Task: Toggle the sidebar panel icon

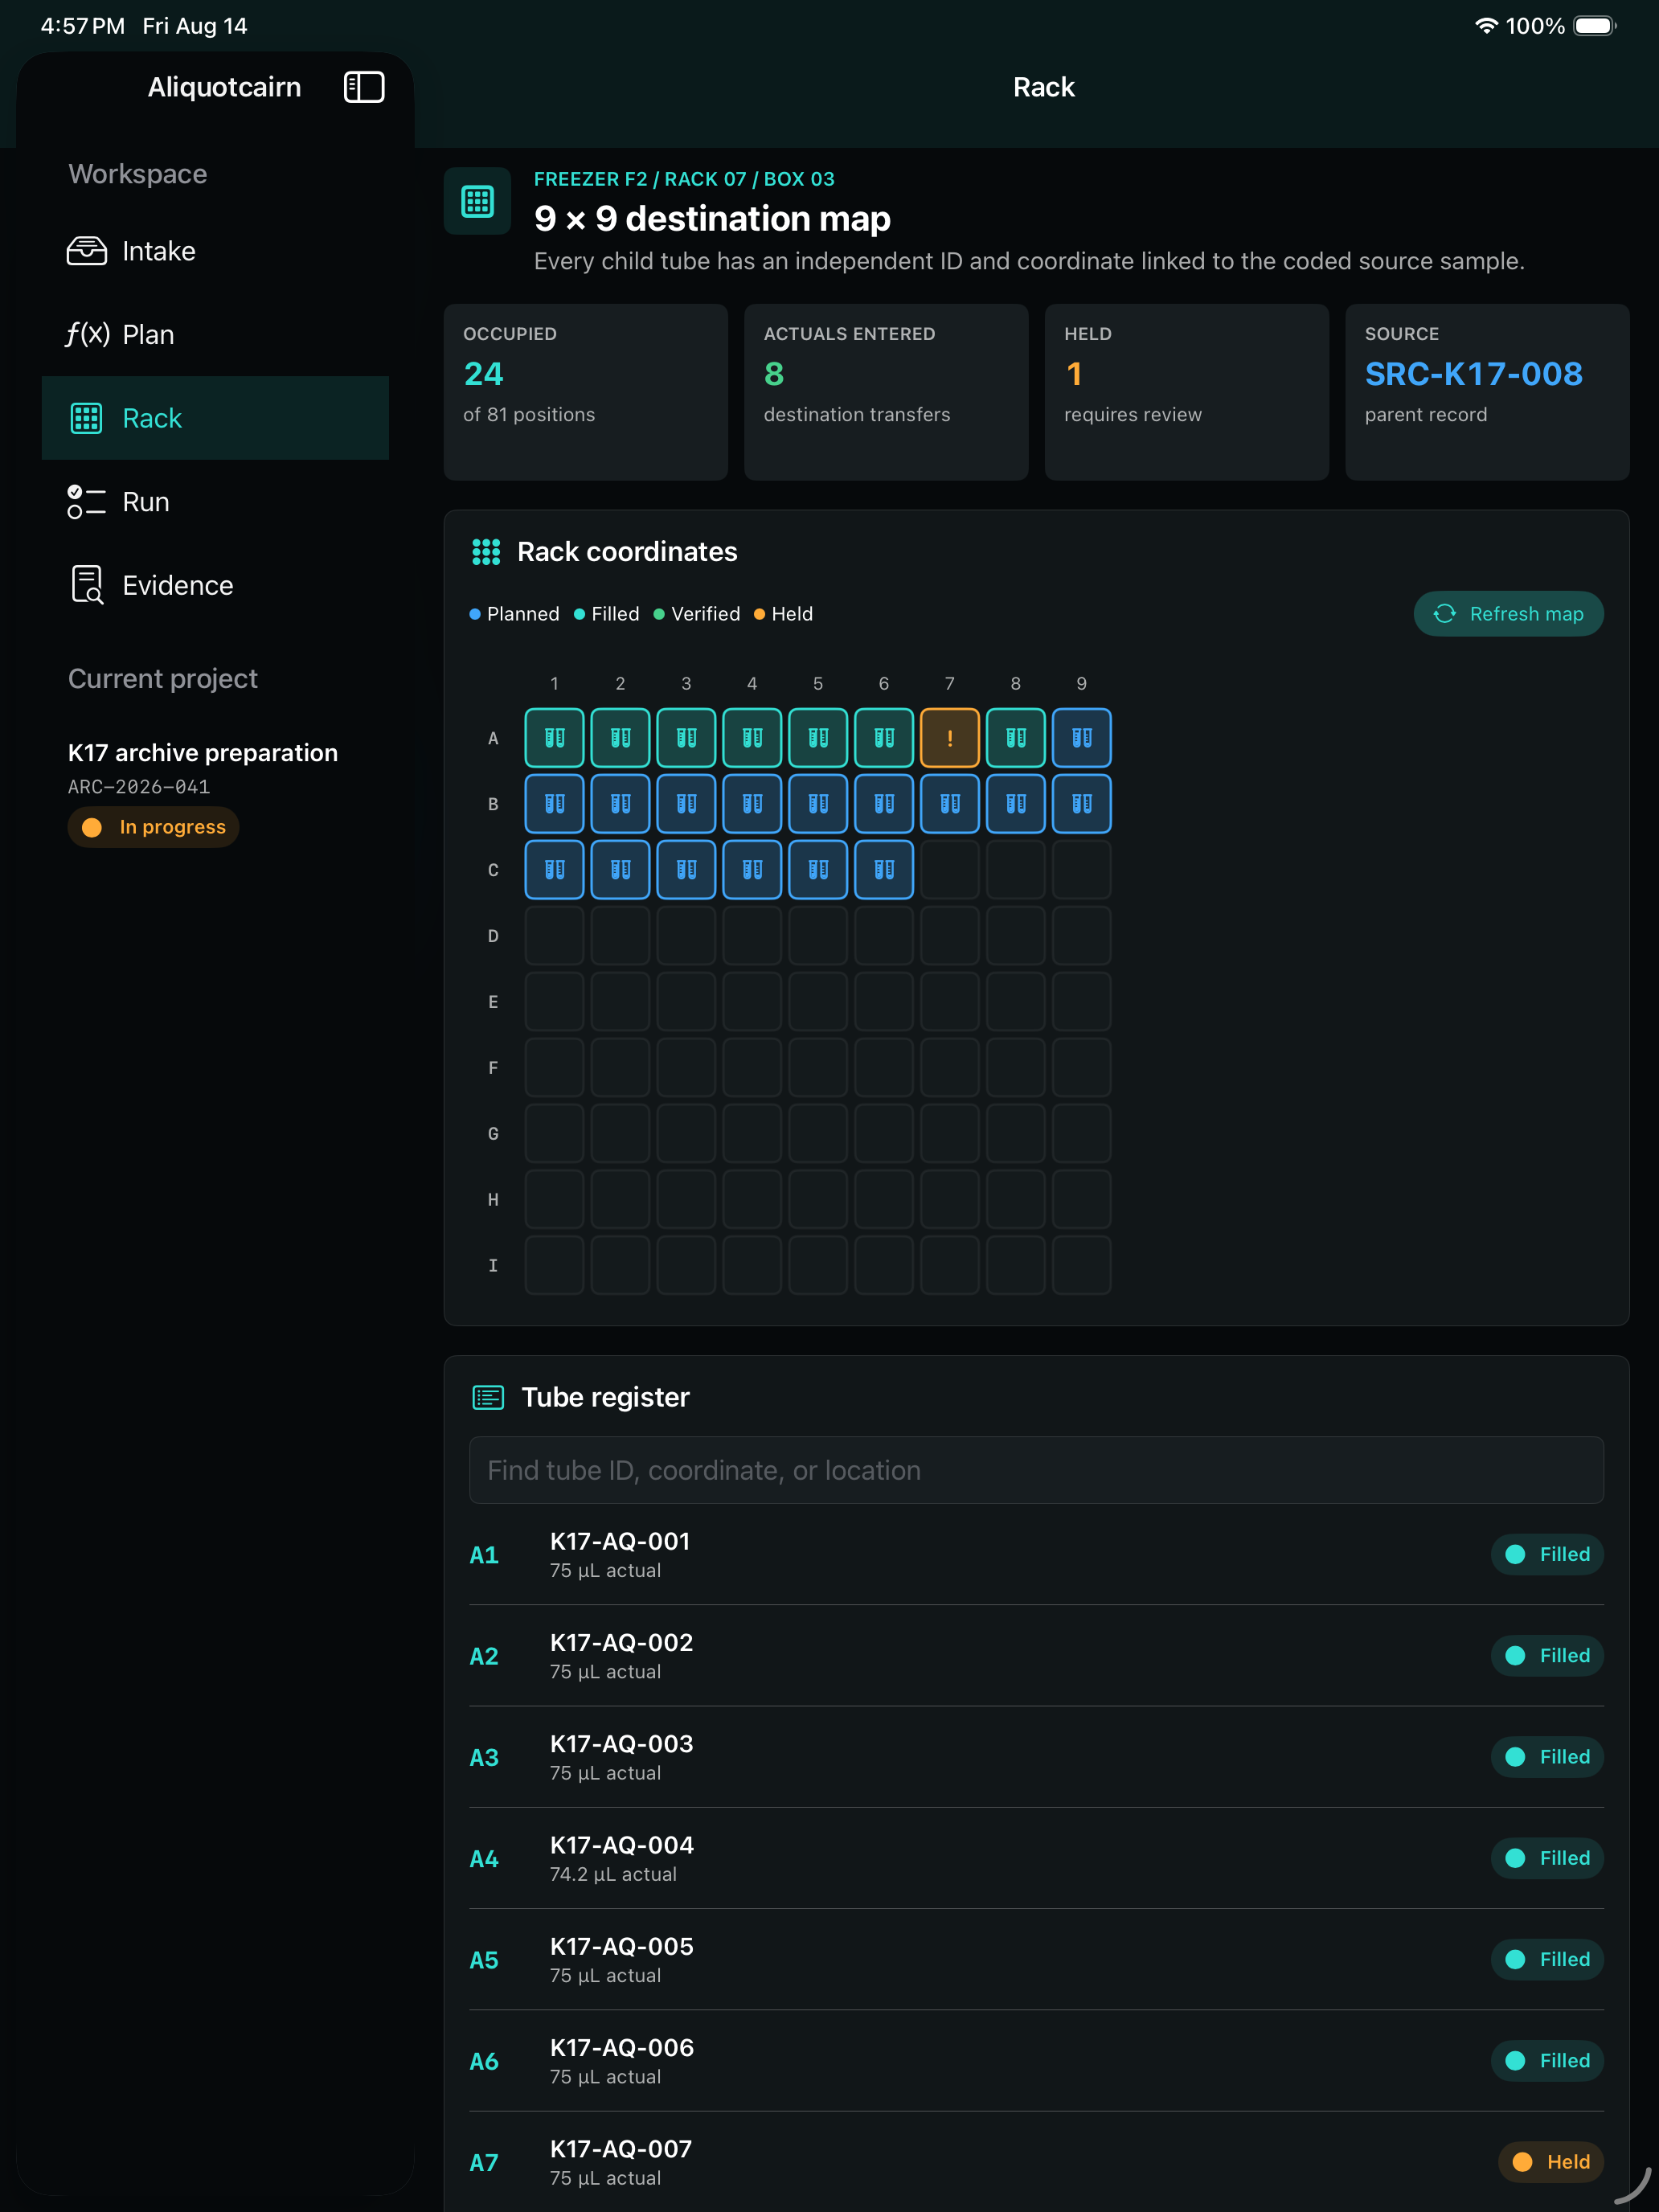Action: 364,87
